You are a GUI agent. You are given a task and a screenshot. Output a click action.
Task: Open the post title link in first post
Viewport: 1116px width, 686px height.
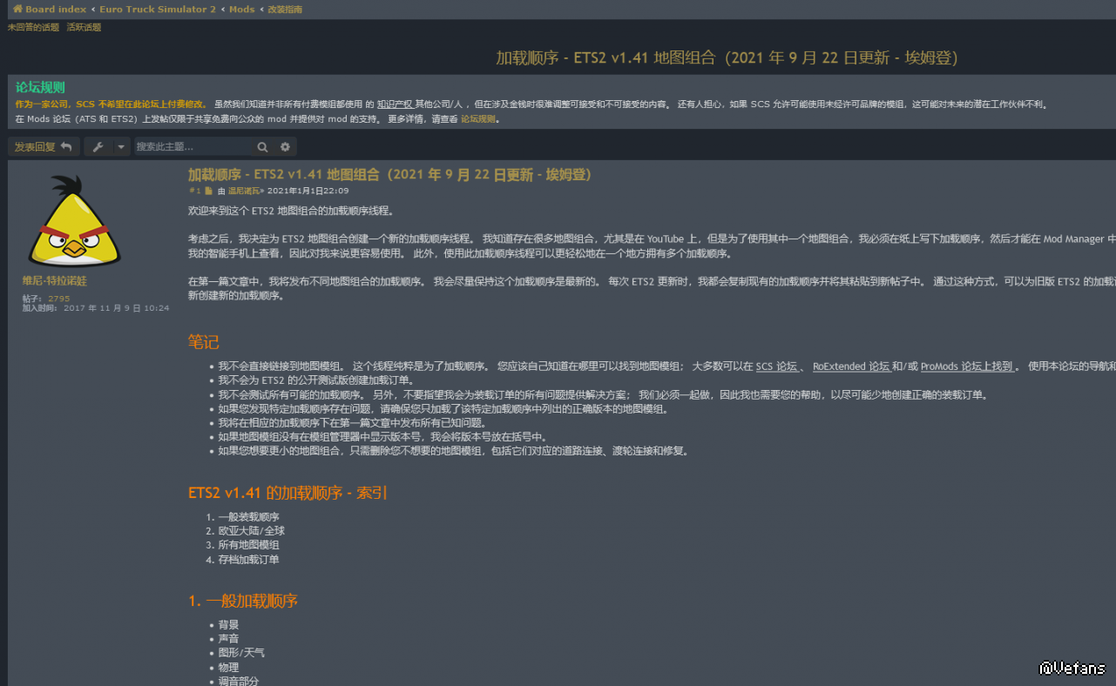[390, 174]
